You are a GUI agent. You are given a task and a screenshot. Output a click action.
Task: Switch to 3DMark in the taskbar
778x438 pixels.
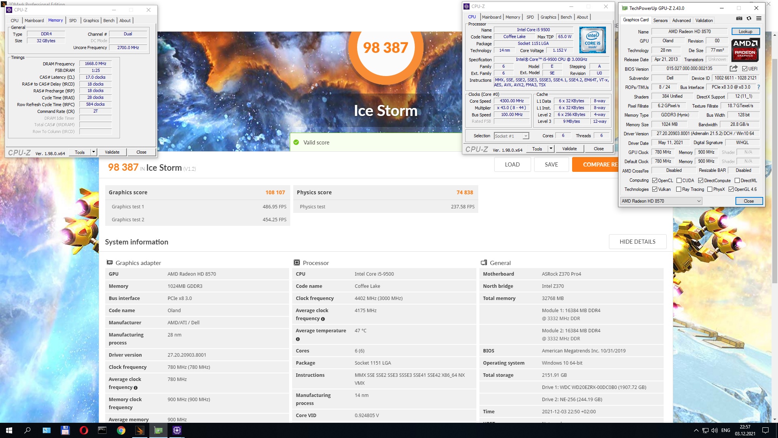(x=139, y=430)
